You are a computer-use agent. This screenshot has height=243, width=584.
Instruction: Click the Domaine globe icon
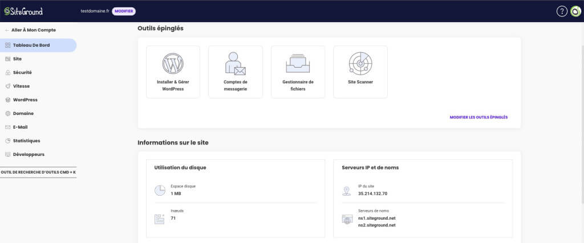tap(8, 113)
